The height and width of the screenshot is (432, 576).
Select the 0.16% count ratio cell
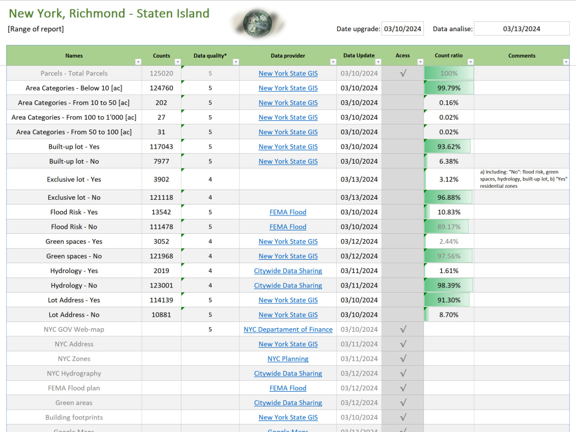pyautogui.click(x=449, y=103)
